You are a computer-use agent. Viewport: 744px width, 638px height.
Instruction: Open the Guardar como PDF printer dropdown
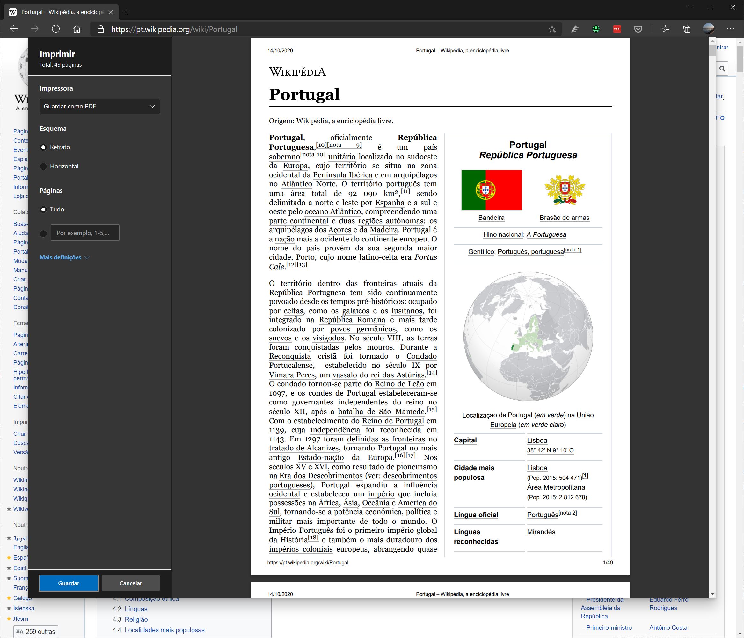click(99, 106)
